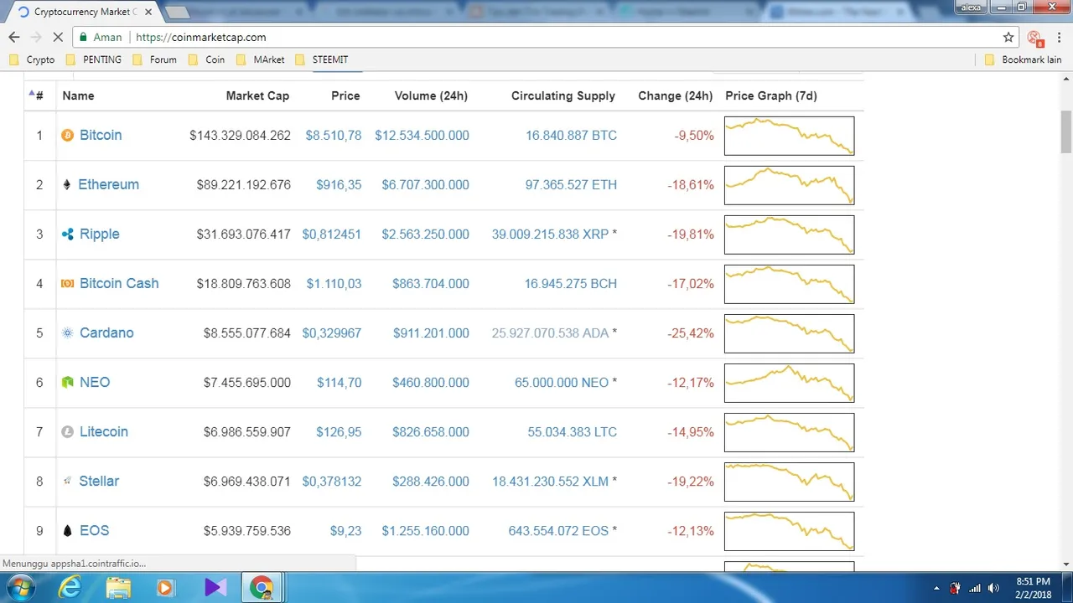
Task: Open the Bookmark lain folder
Action: [1023, 59]
